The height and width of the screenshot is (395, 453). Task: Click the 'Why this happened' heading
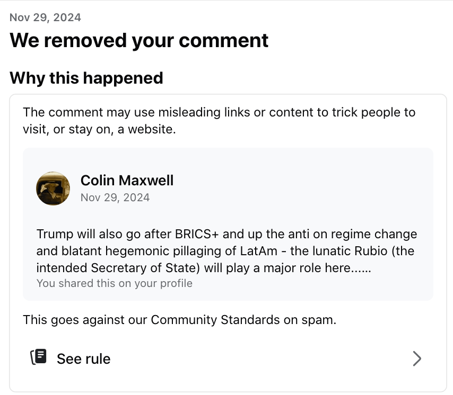pyautogui.click(x=86, y=78)
